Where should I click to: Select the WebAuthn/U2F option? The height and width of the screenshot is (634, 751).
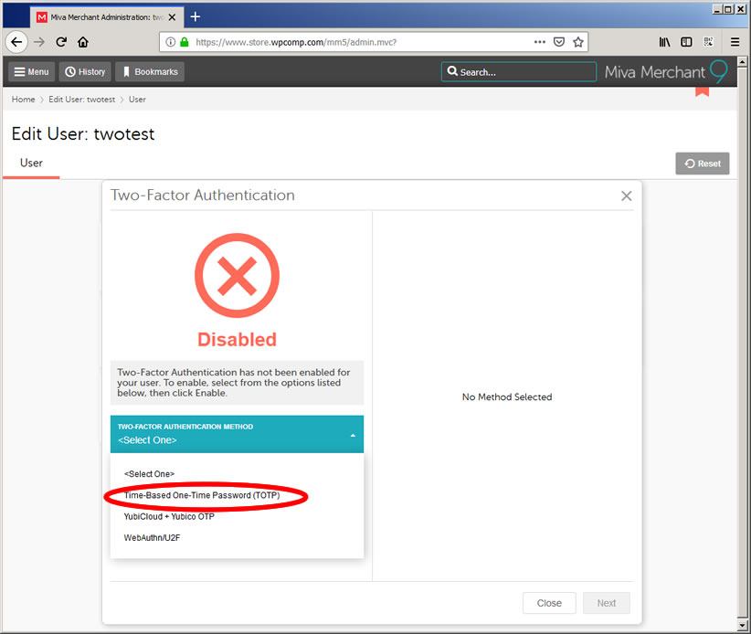coord(152,538)
